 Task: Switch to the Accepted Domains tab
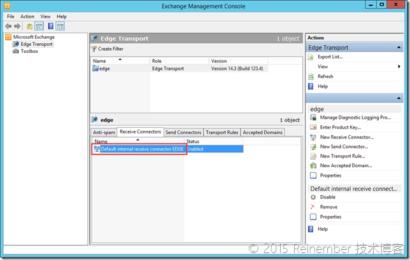(x=262, y=132)
